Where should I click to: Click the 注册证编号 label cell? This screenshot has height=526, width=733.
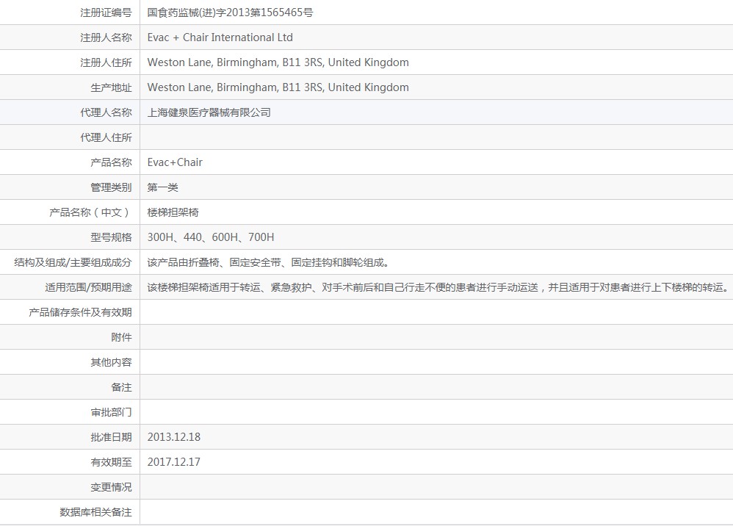point(70,12)
